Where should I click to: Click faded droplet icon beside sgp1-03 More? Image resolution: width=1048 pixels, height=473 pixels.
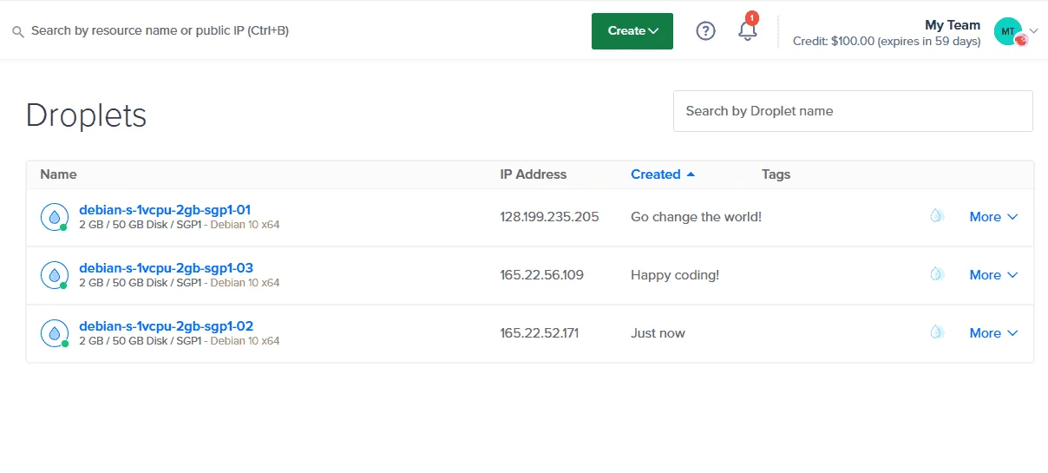(937, 274)
